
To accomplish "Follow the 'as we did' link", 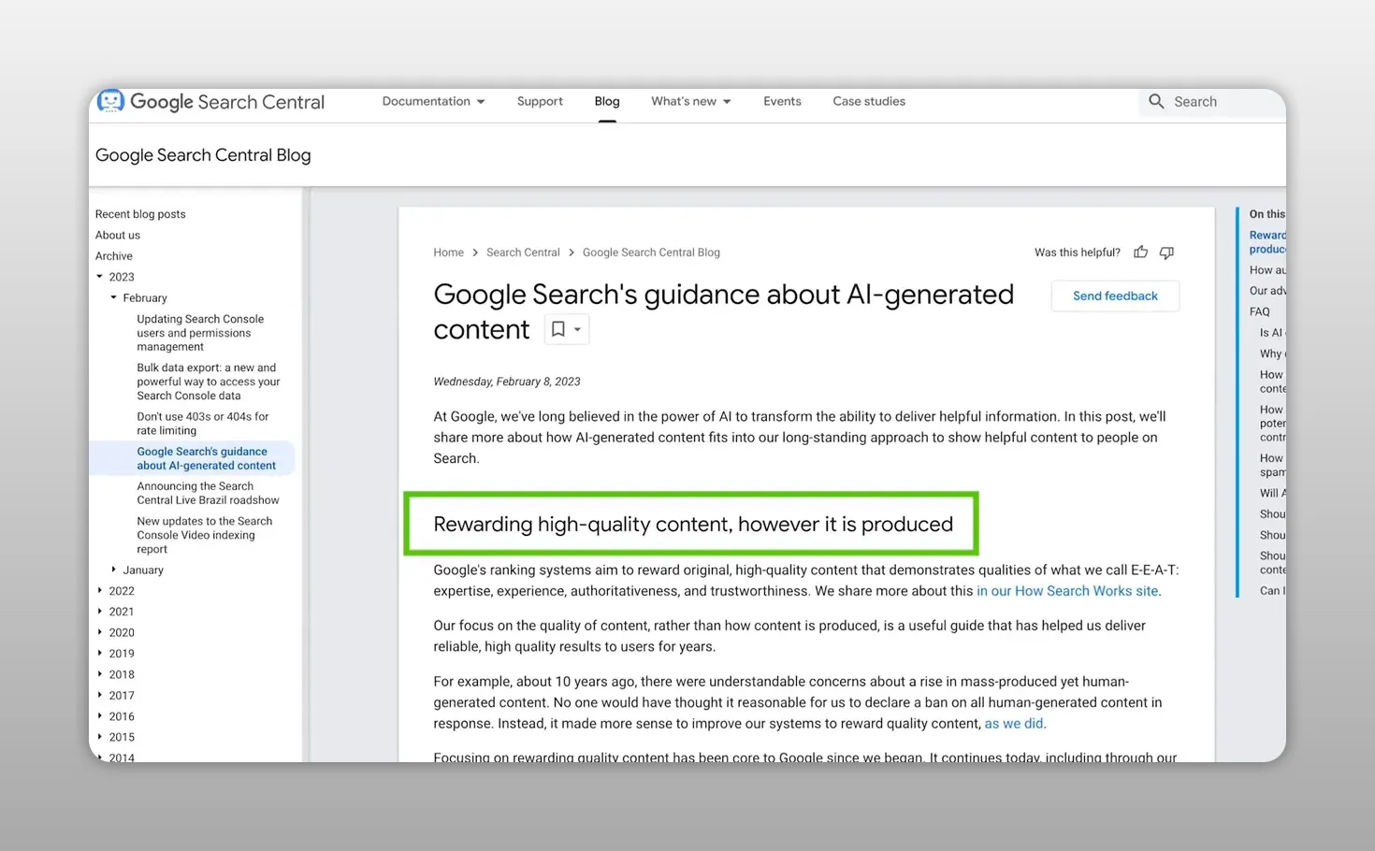I will click(x=1013, y=724).
